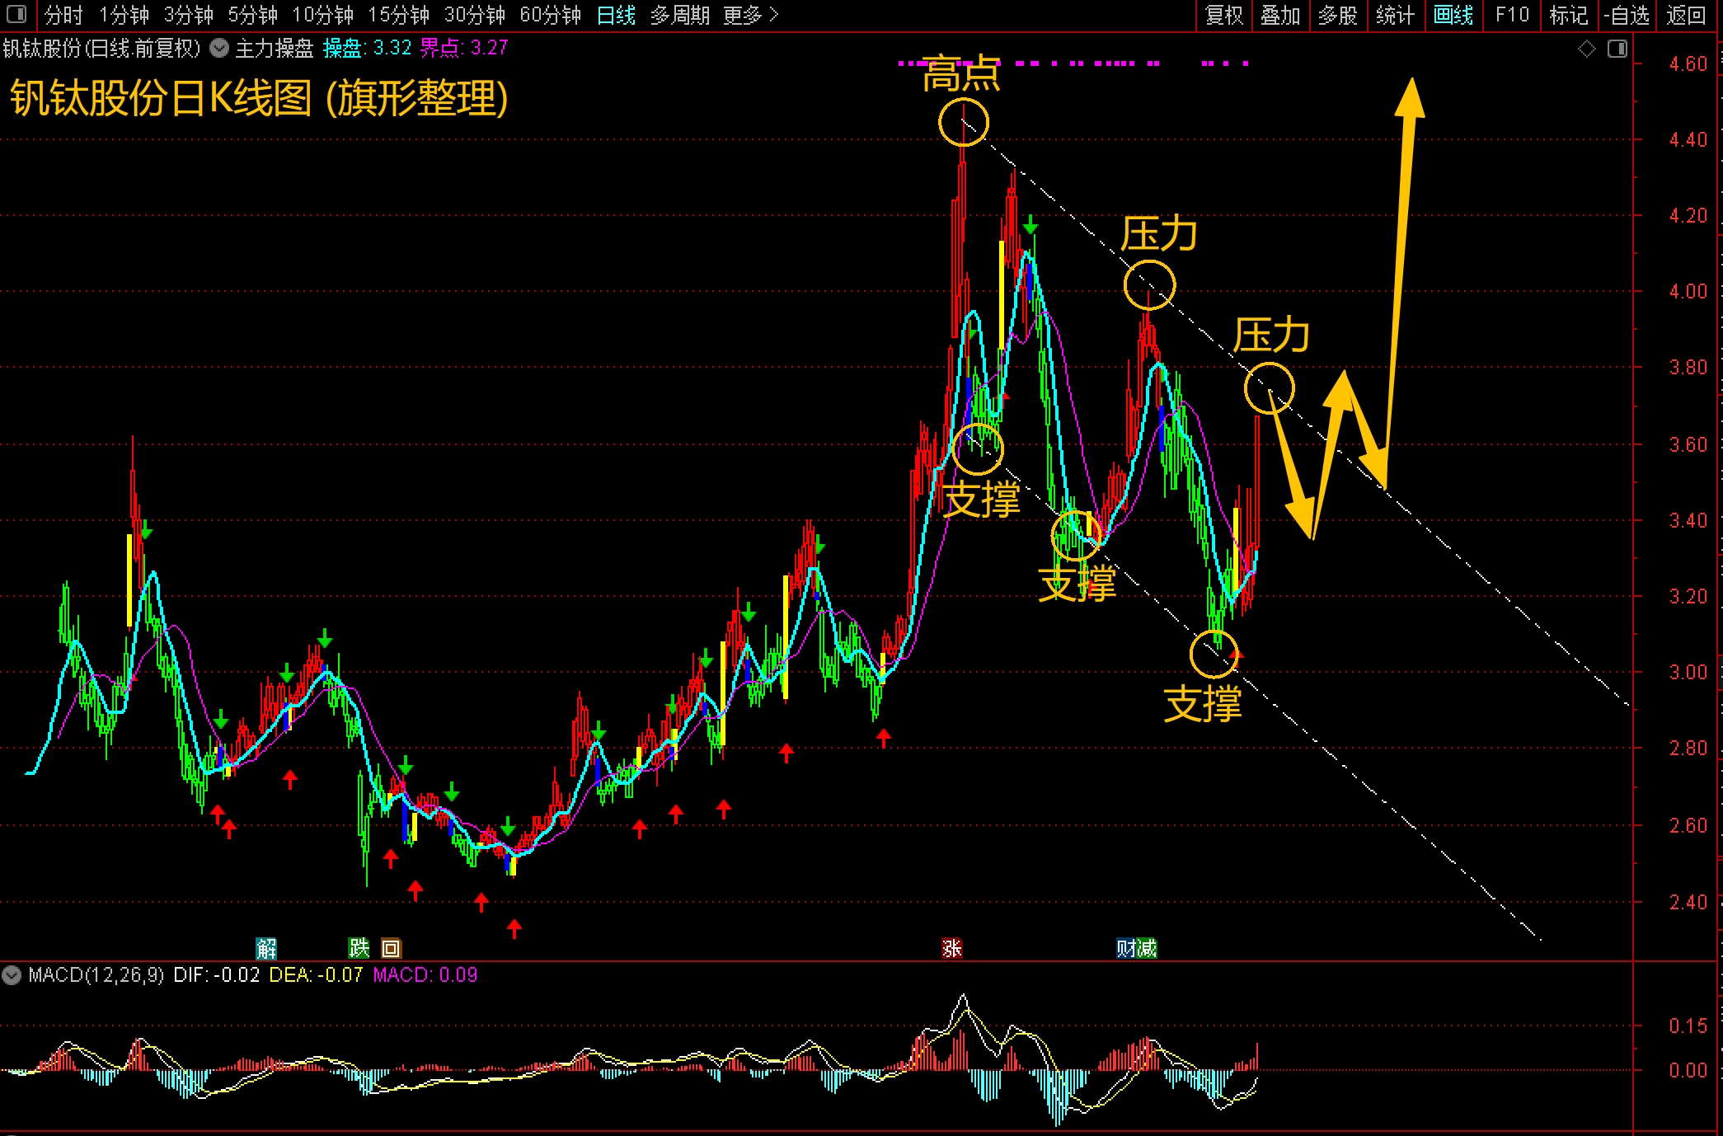This screenshot has width=1723, height=1136.
Task: Select the 1分钟 period tab
Action: (x=124, y=15)
